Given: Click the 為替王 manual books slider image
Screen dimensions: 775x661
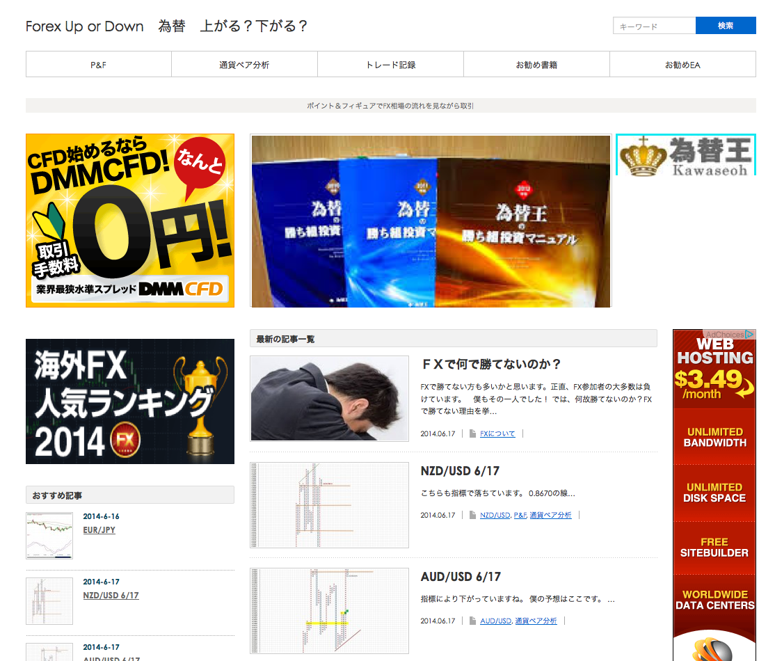Looking at the screenshot, I should pos(431,221).
